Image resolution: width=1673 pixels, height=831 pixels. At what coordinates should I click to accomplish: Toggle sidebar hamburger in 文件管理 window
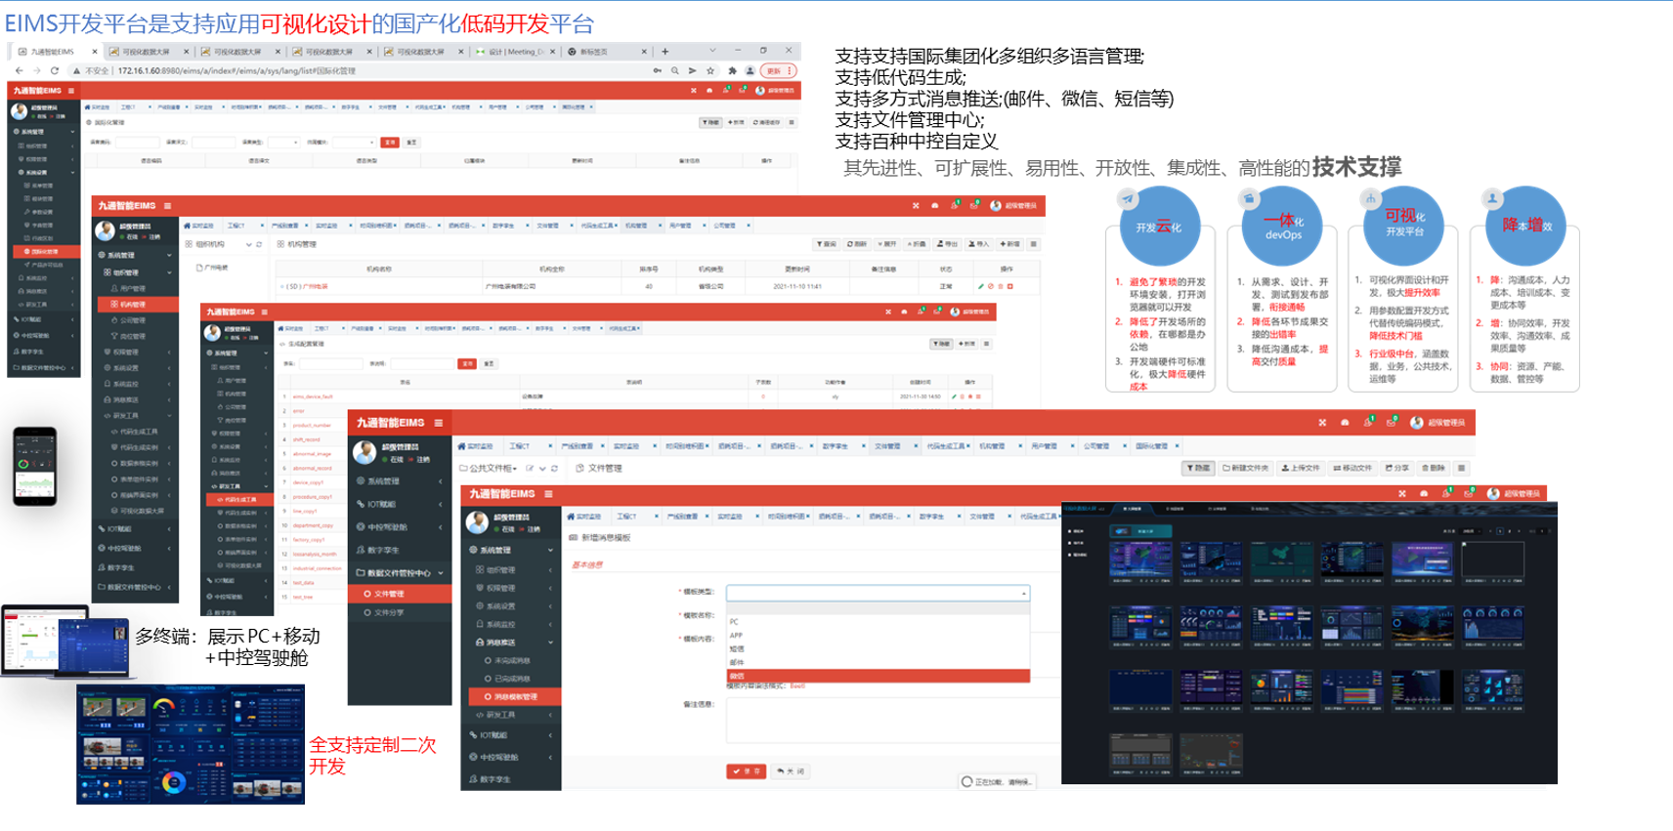(x=439, y=423)
